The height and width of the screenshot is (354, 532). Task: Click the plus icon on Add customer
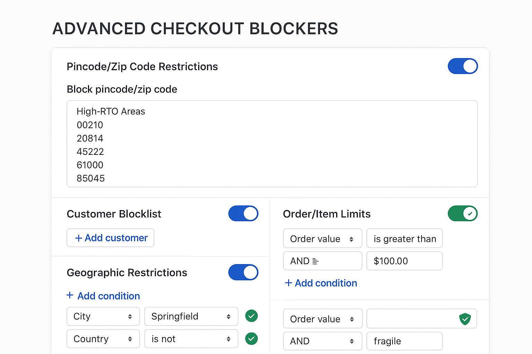pyautogui.click(x=78, y=238)
